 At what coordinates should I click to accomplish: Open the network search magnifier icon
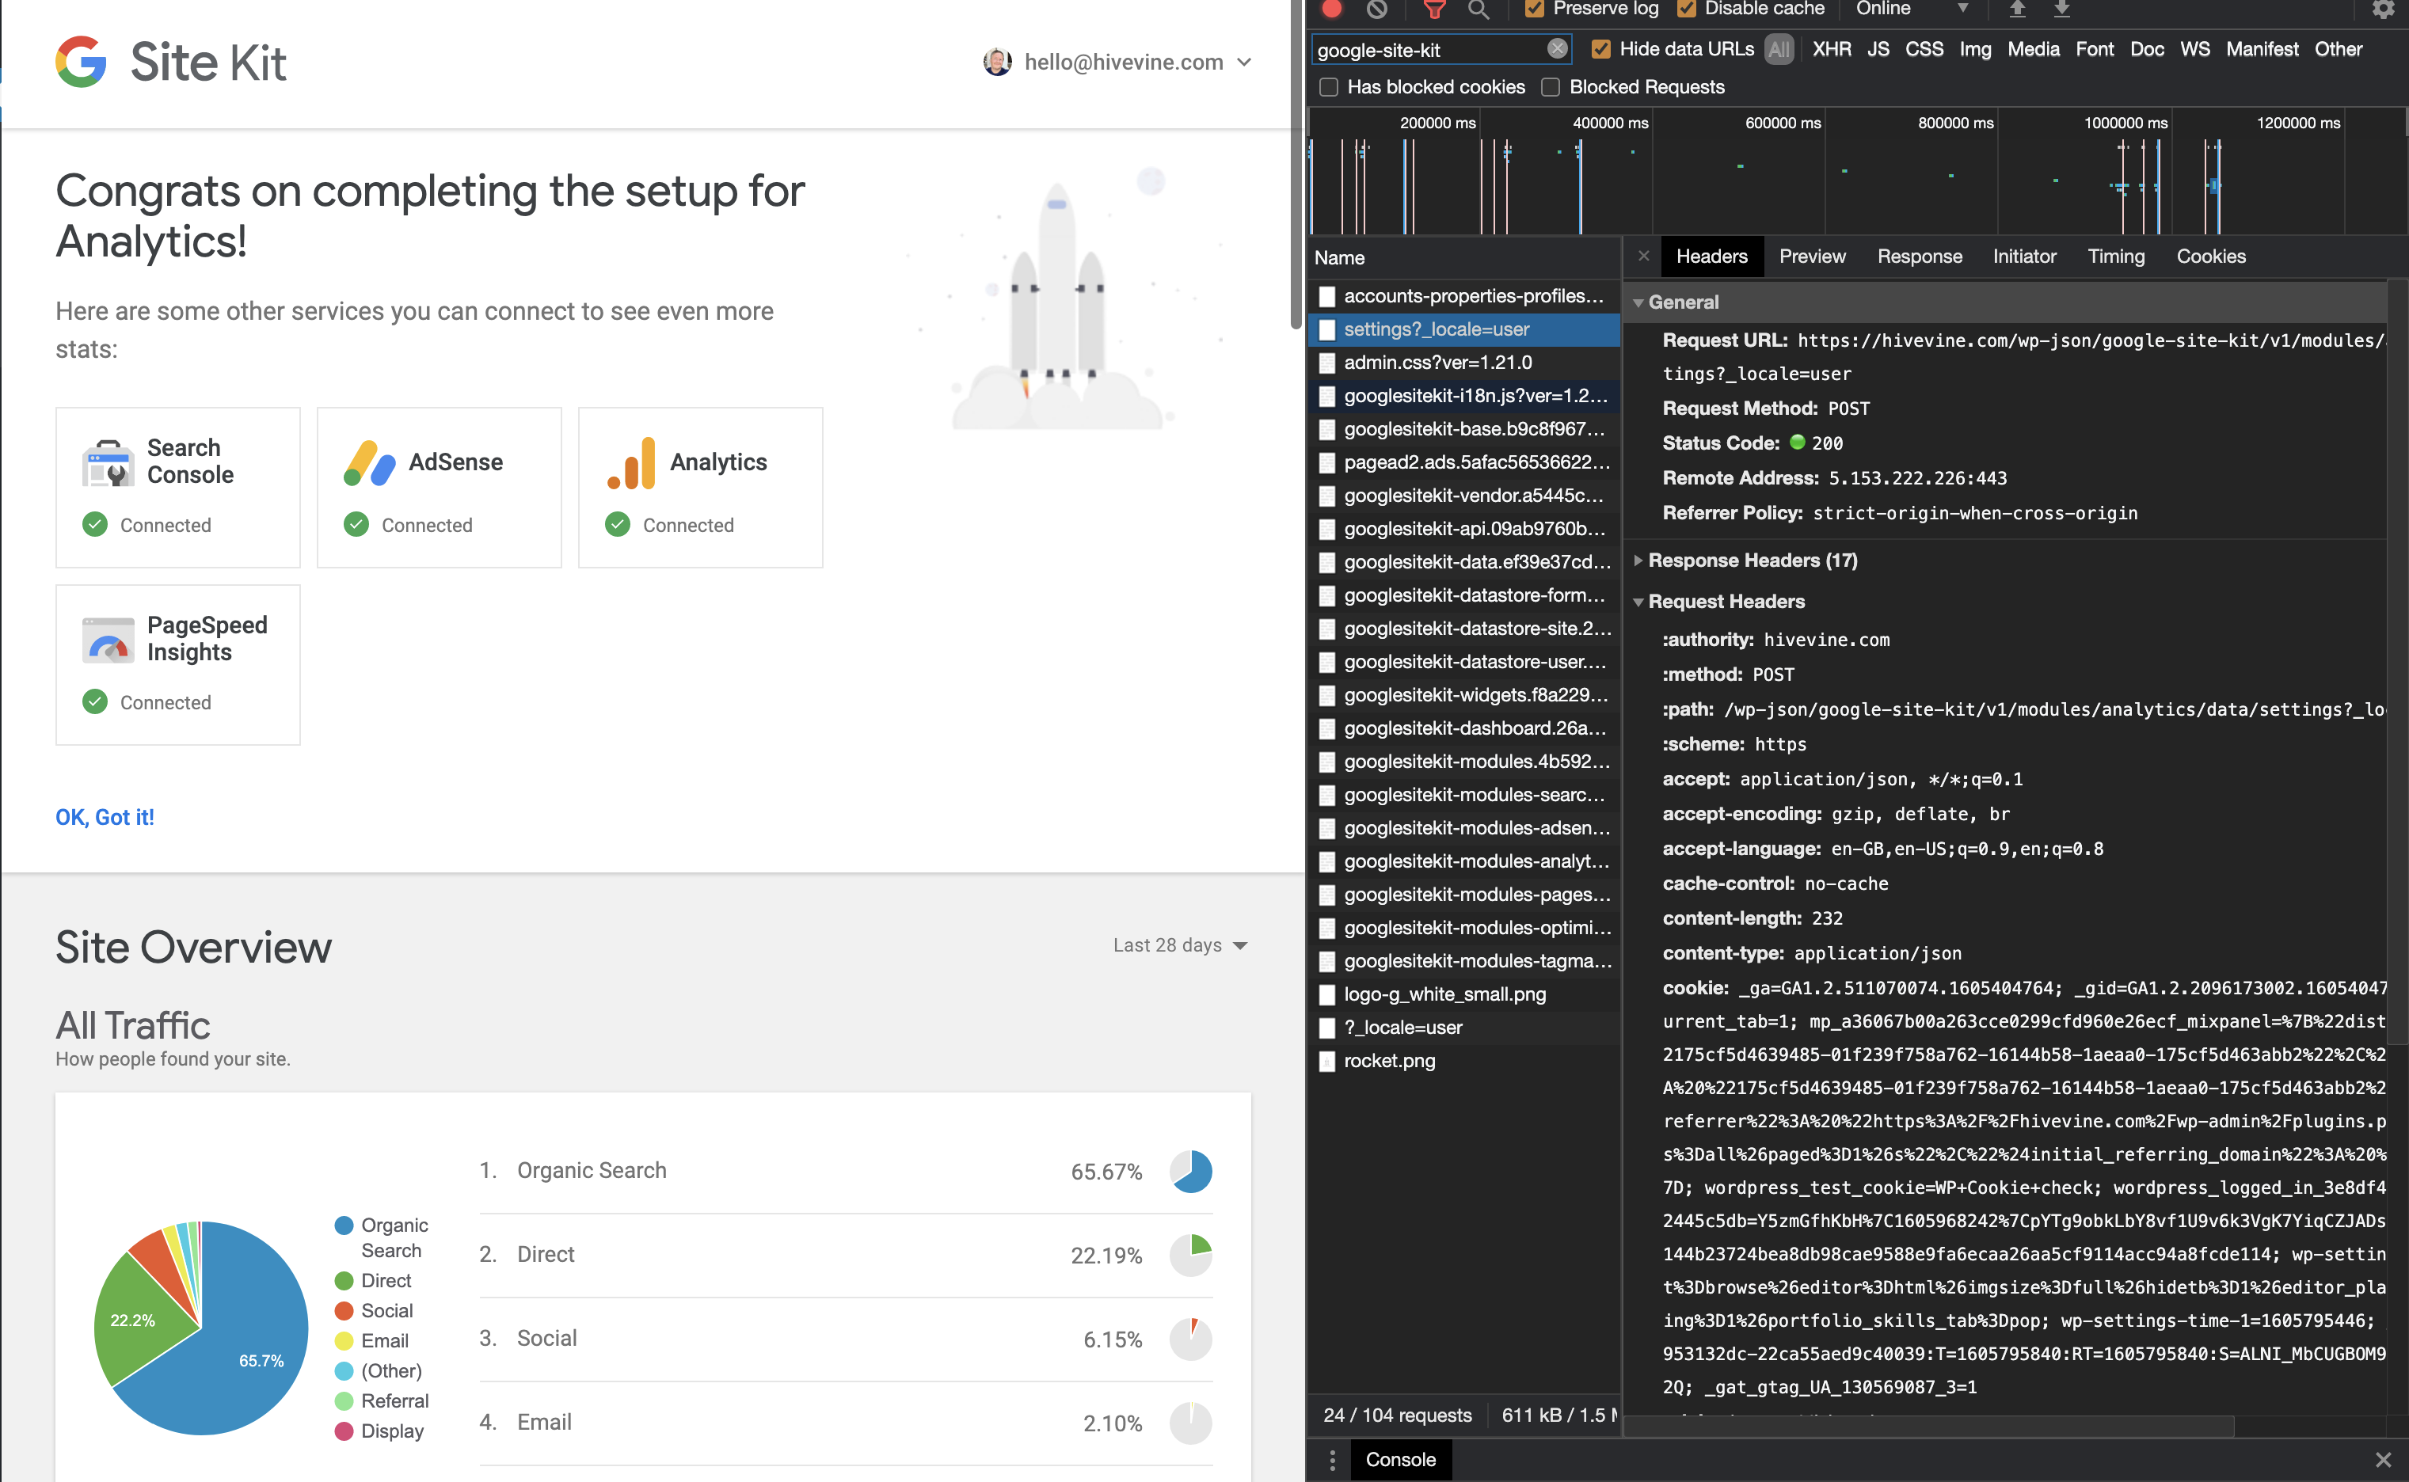[1478, 9]
